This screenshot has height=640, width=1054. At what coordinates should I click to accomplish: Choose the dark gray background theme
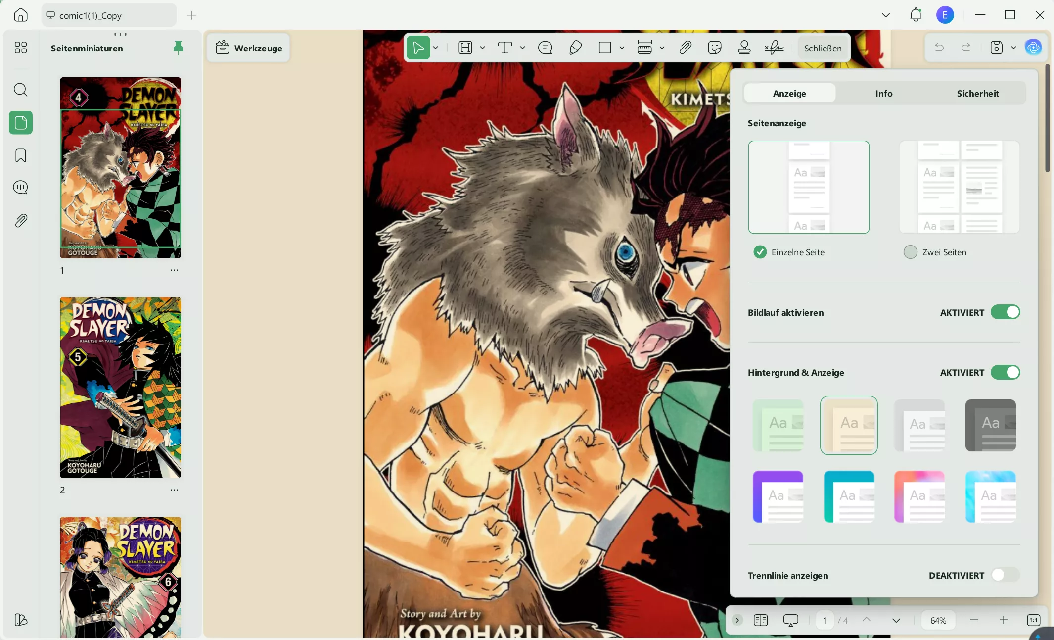[990, 426]
